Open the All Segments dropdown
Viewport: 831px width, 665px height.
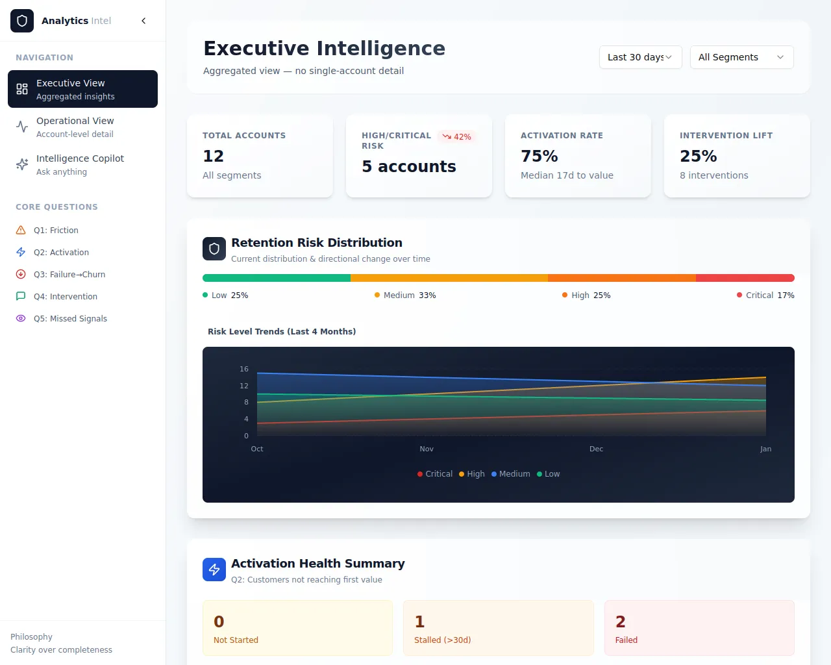(741, 57)
